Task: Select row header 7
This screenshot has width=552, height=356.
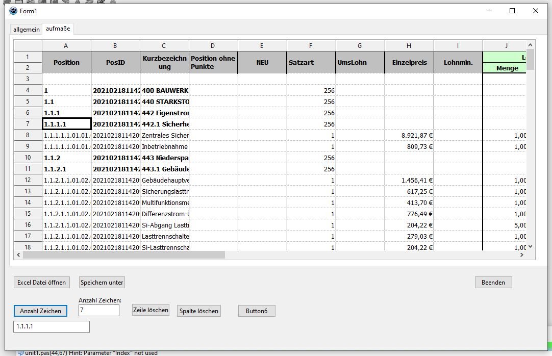Action: tap(28, 124)
